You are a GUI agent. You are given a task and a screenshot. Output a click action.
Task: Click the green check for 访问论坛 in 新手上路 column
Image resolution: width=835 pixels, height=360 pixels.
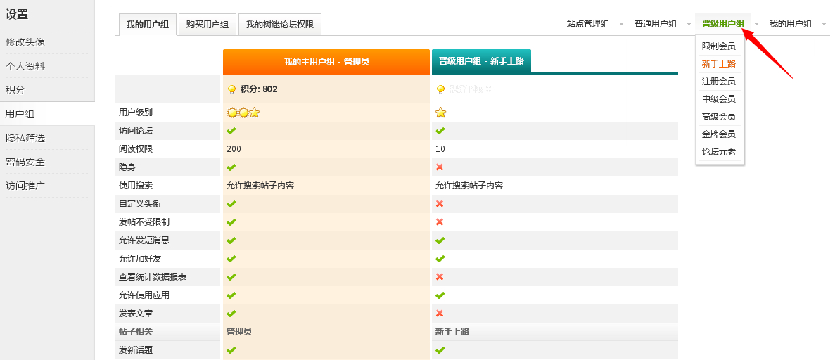pyautogui.click(x=440, y=131)
